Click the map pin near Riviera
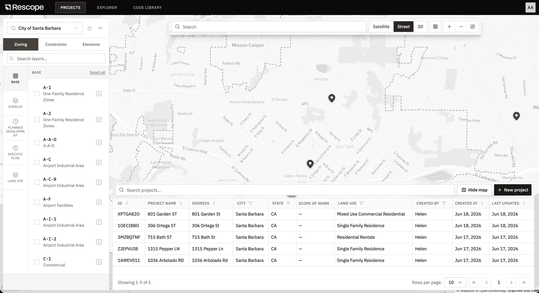The width and height of the screenshot is (539, 293). (x=332, y=98)
